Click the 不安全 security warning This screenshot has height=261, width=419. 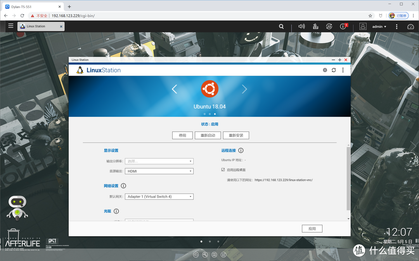pyautogui.click(x=39, y=16)
